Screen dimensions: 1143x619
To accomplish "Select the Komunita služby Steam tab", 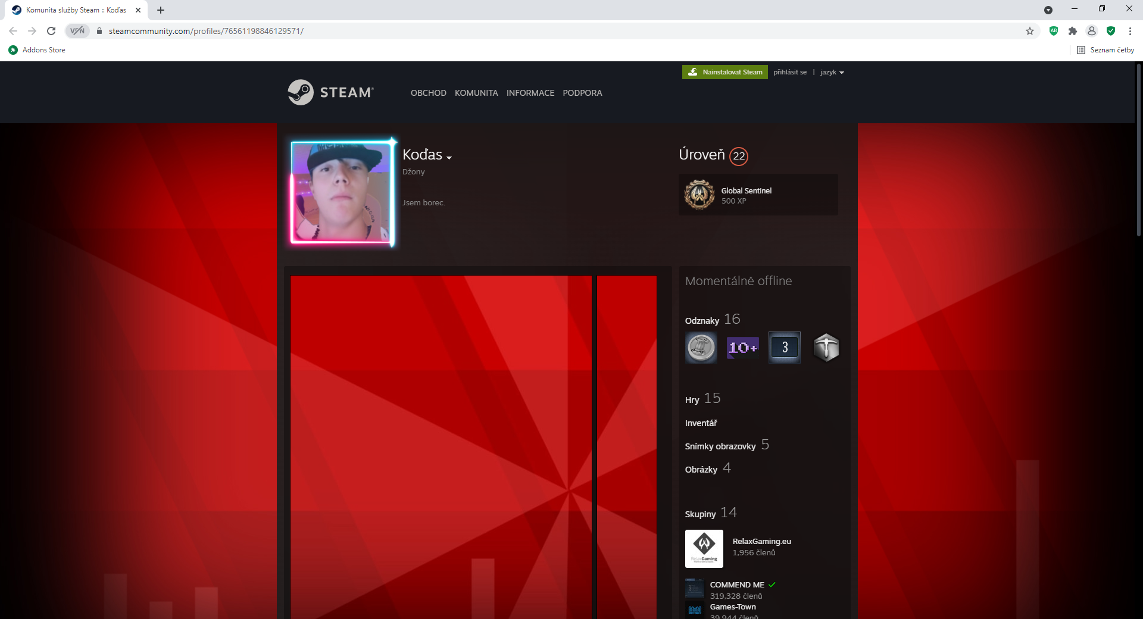I will 76,10.
